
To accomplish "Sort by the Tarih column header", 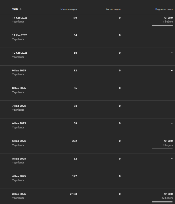I will click(15, 9).
